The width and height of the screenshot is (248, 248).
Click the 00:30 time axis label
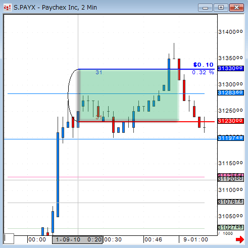[x=113, y=239]
